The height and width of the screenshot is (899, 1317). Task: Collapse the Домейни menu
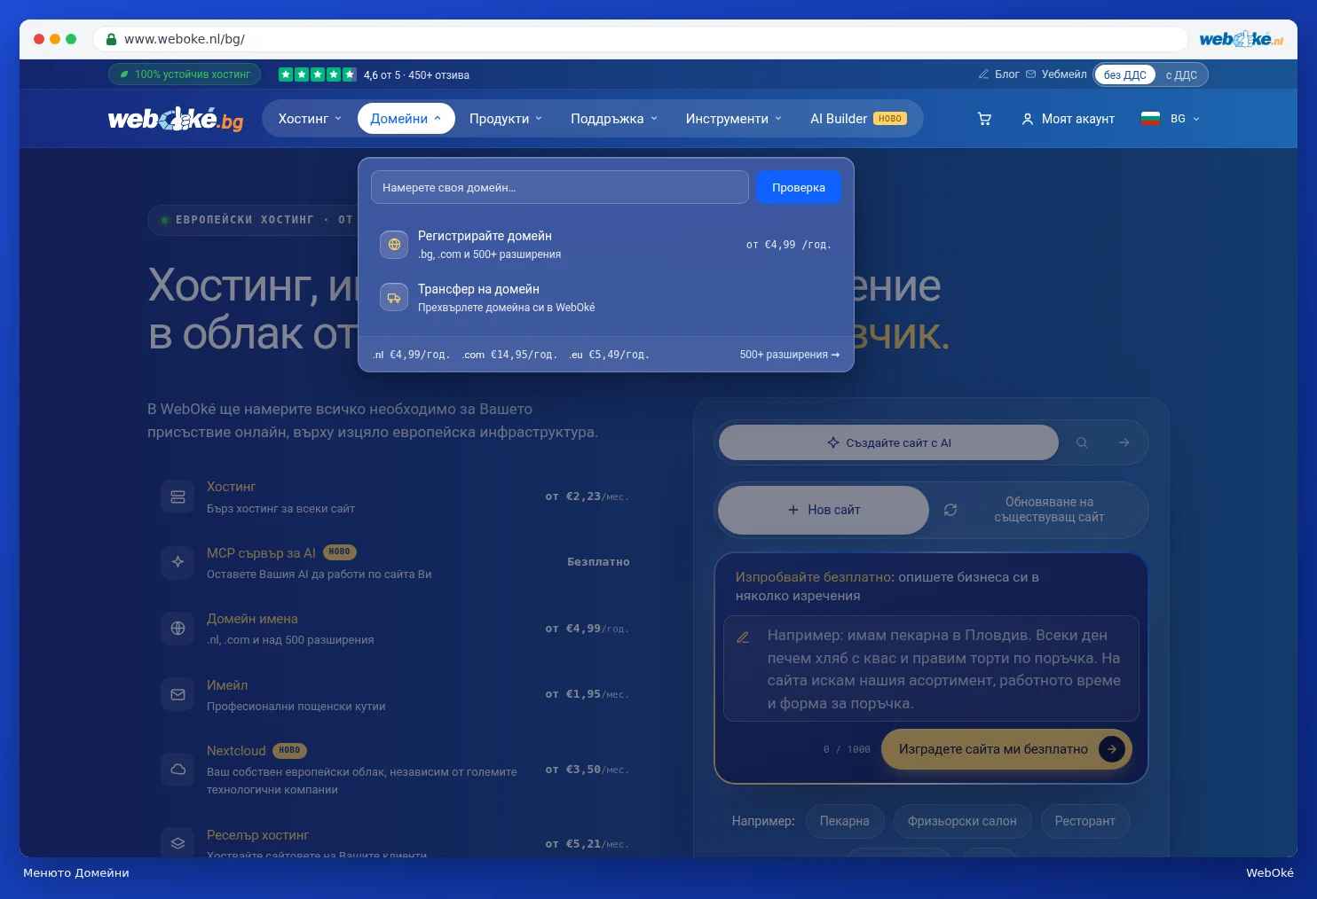click(x=406, y=119)
